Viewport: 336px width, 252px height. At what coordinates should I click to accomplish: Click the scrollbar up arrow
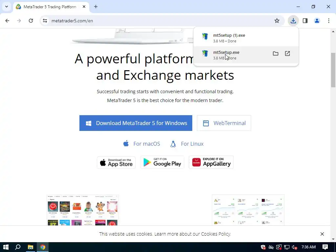coord(333,31)
